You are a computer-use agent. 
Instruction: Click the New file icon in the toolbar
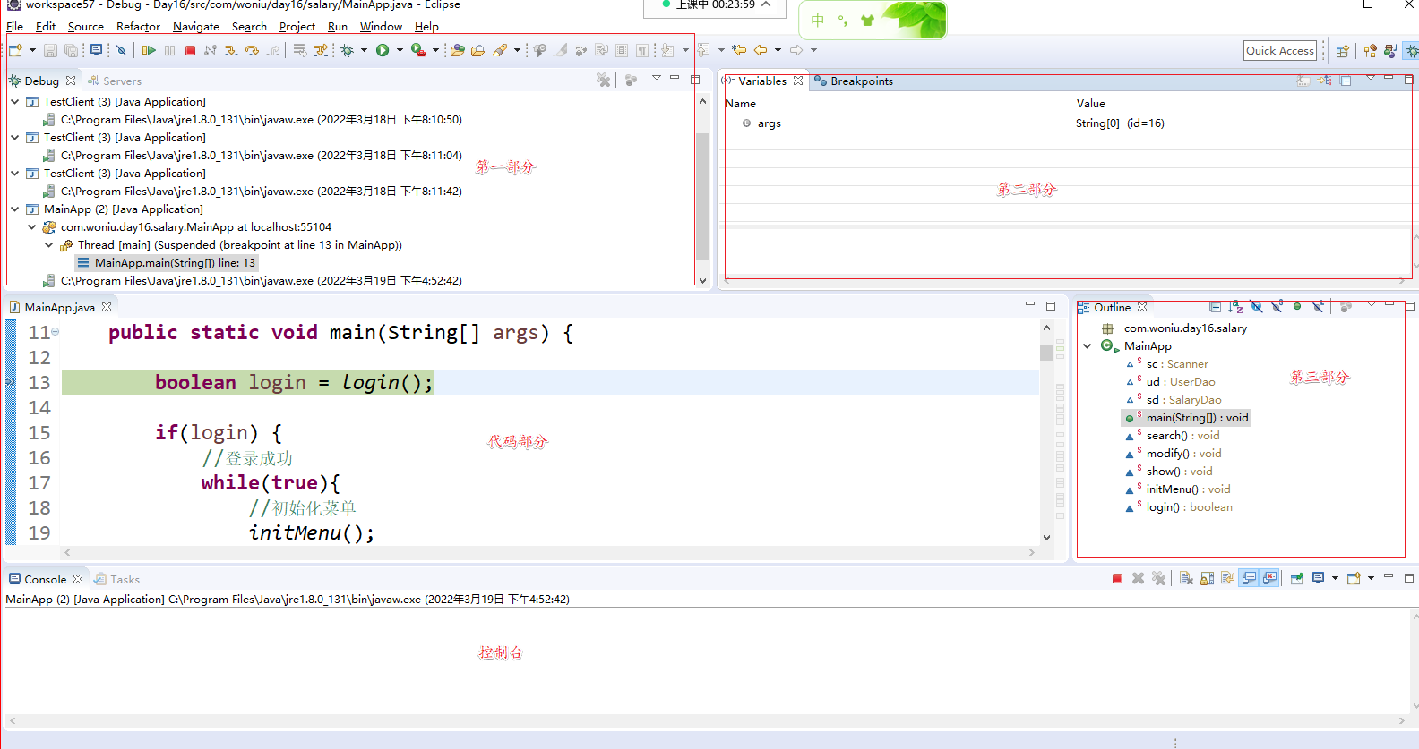[x=15, y=50]
